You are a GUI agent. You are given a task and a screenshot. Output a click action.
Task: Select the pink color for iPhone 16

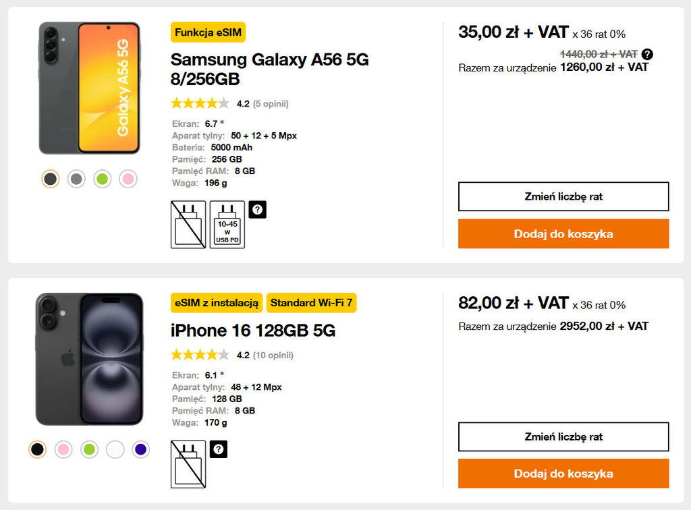(63, 449)
